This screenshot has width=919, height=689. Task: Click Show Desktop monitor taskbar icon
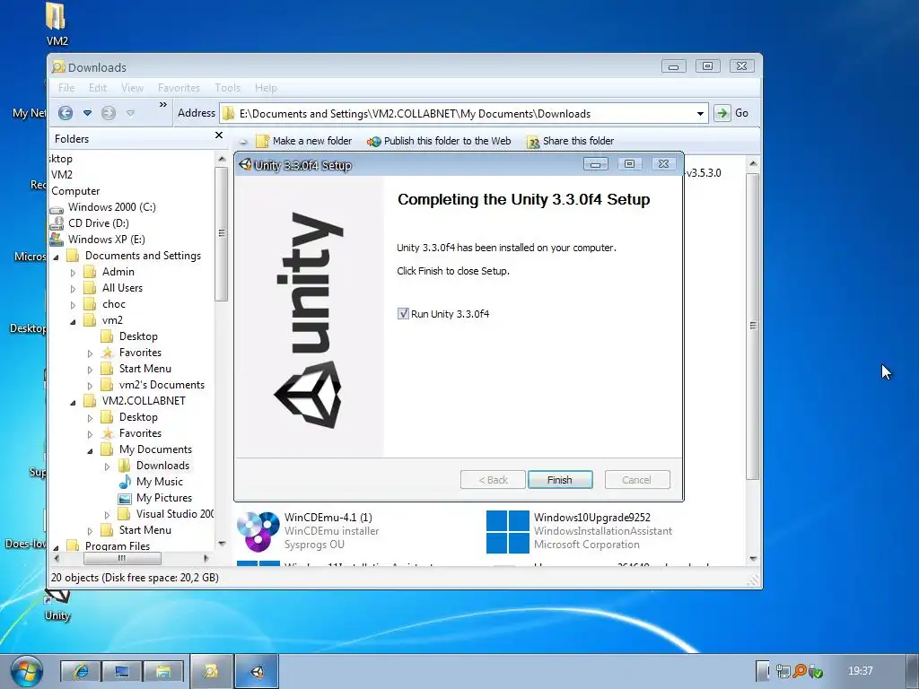point(122,671)
